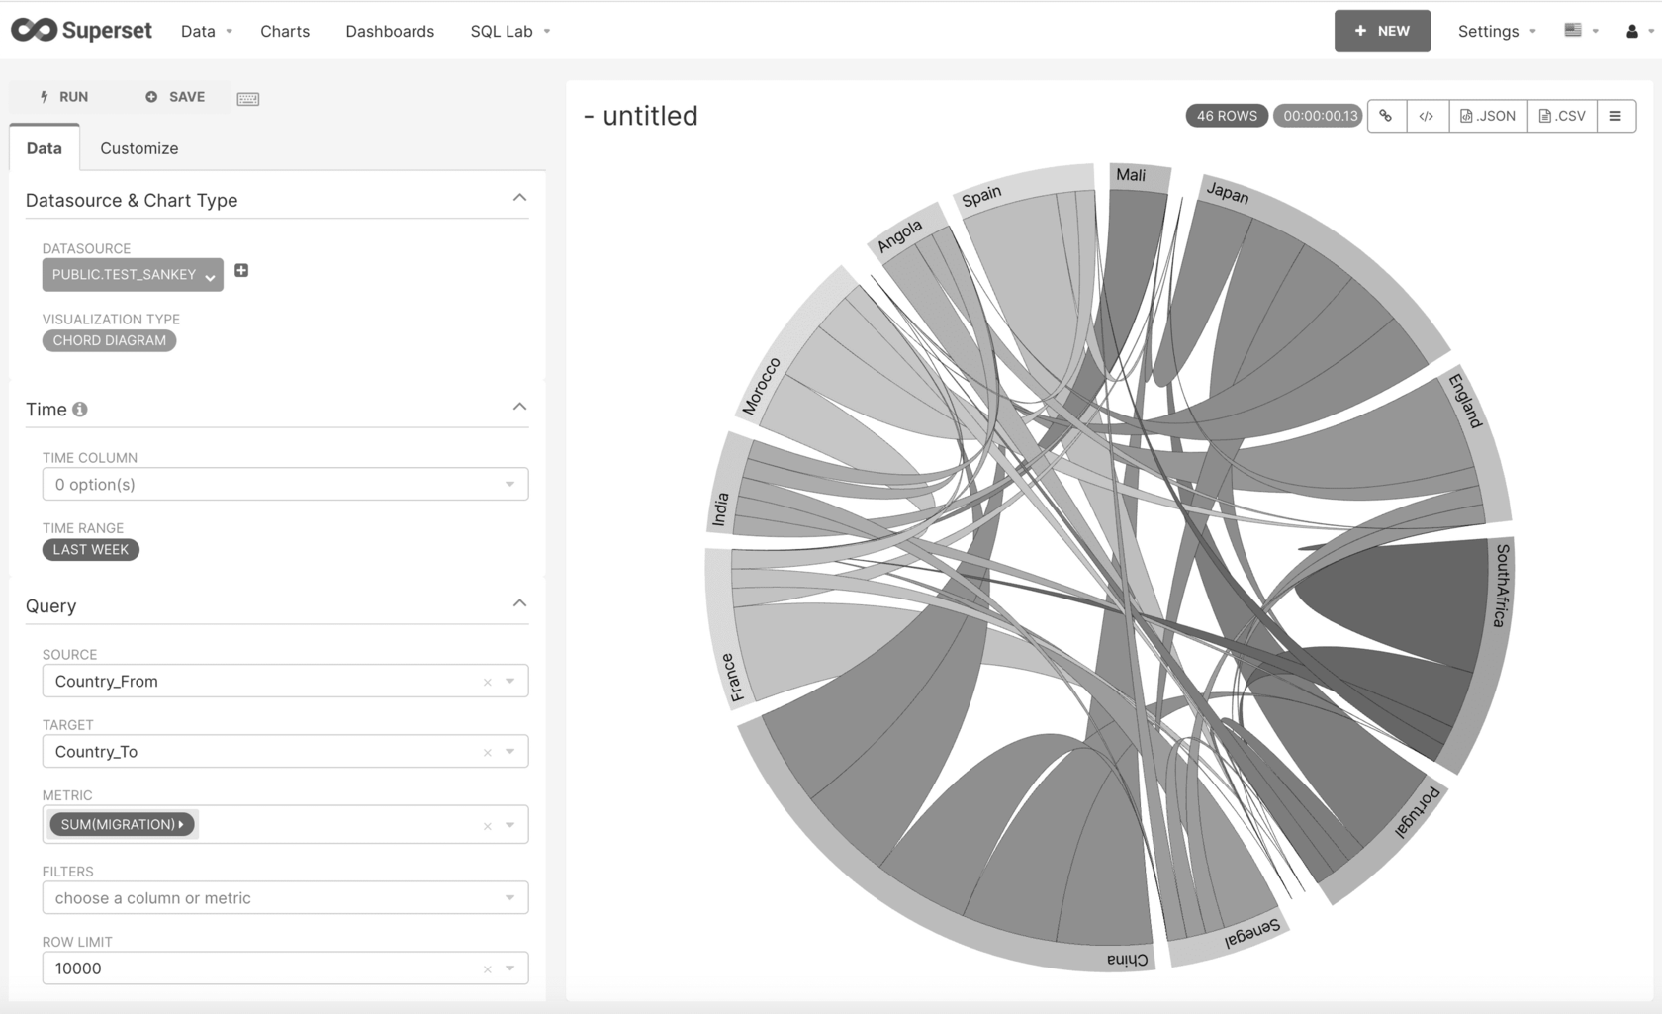Click the Time section info icon

click(80, 409)
